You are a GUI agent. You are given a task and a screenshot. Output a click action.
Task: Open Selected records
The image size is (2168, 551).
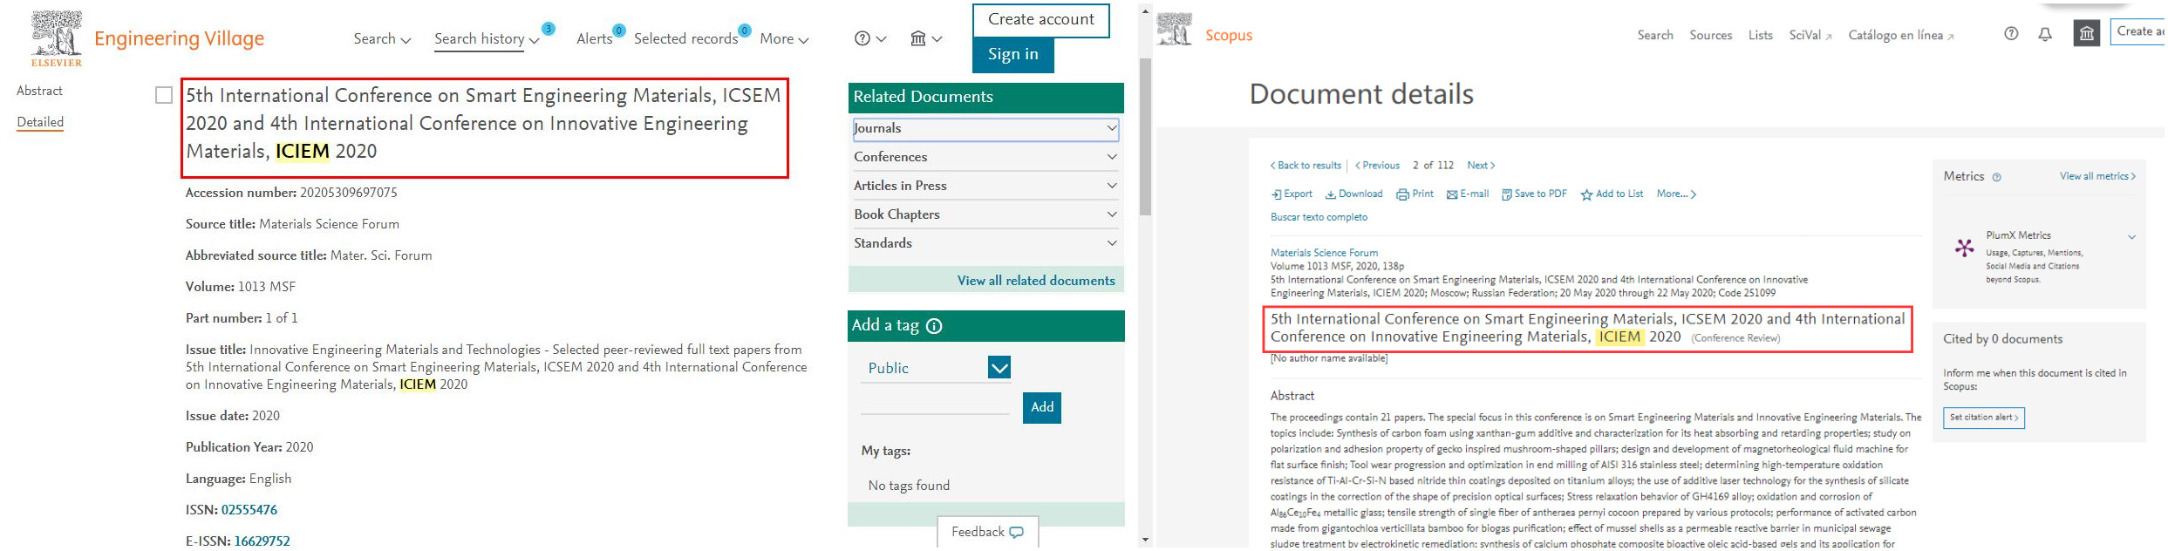[685, 39]
